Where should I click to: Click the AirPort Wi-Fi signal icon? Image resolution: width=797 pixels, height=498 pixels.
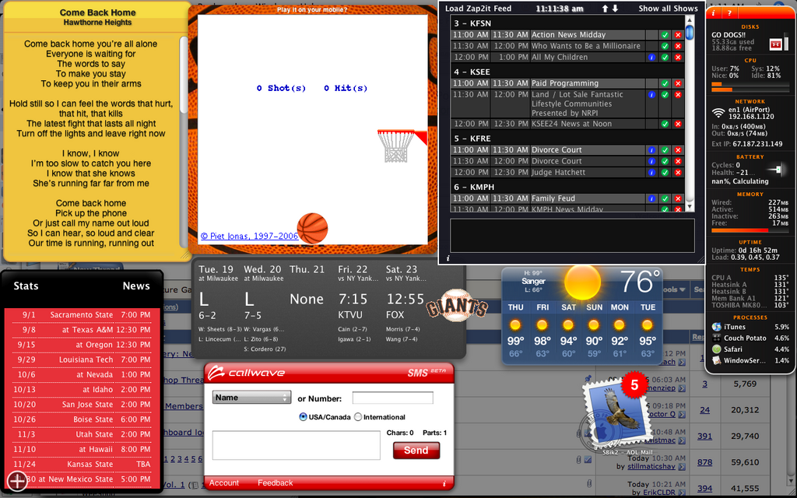(718, 113)
